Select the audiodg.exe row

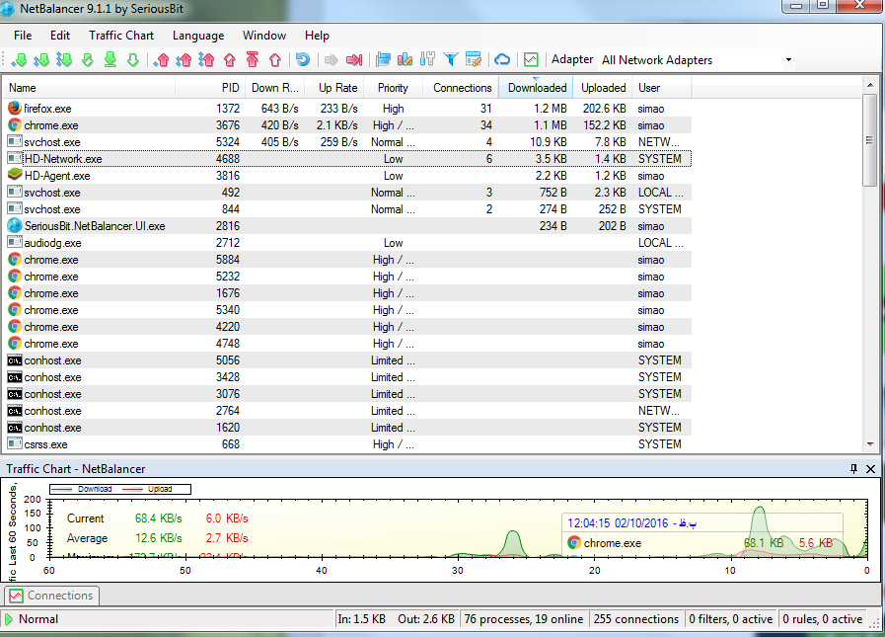click(x=347, y=243)
